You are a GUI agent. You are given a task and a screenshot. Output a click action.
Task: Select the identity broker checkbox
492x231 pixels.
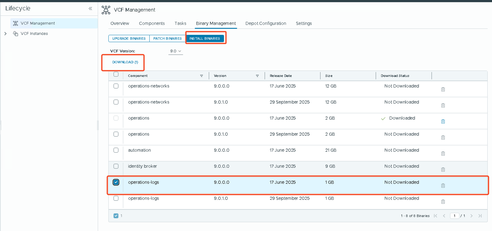(x=116, y=166)
